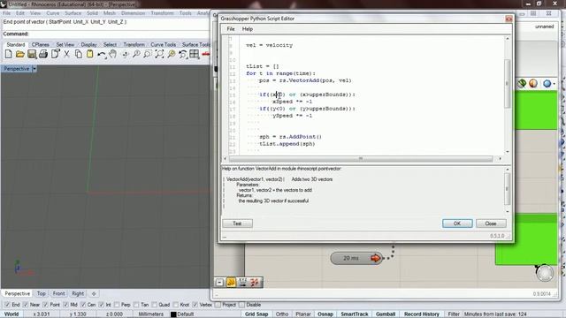Click the help panel vertical scrollbar
The height and width of the screenshot is (318, 566).
click(507, 188)
